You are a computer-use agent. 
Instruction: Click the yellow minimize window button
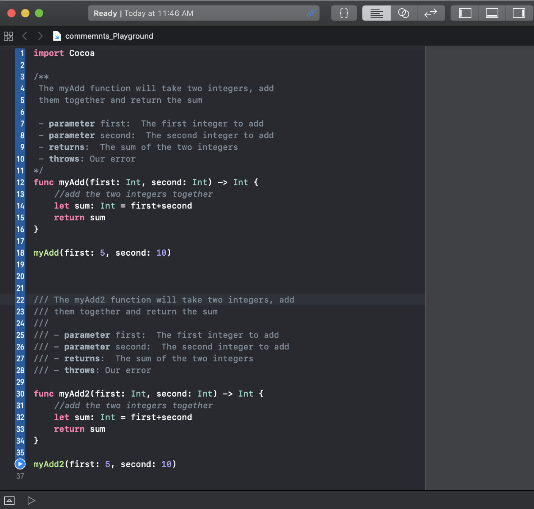pyautogui.click(x=25, y=13)
